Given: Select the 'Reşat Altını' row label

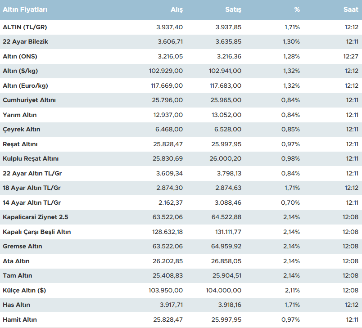Looking at the screenshot, I should point(20,144).
